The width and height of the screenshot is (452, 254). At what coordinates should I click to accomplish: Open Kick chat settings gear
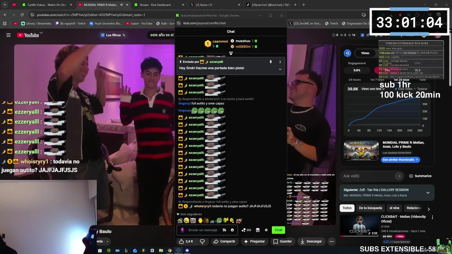(266, 230)
